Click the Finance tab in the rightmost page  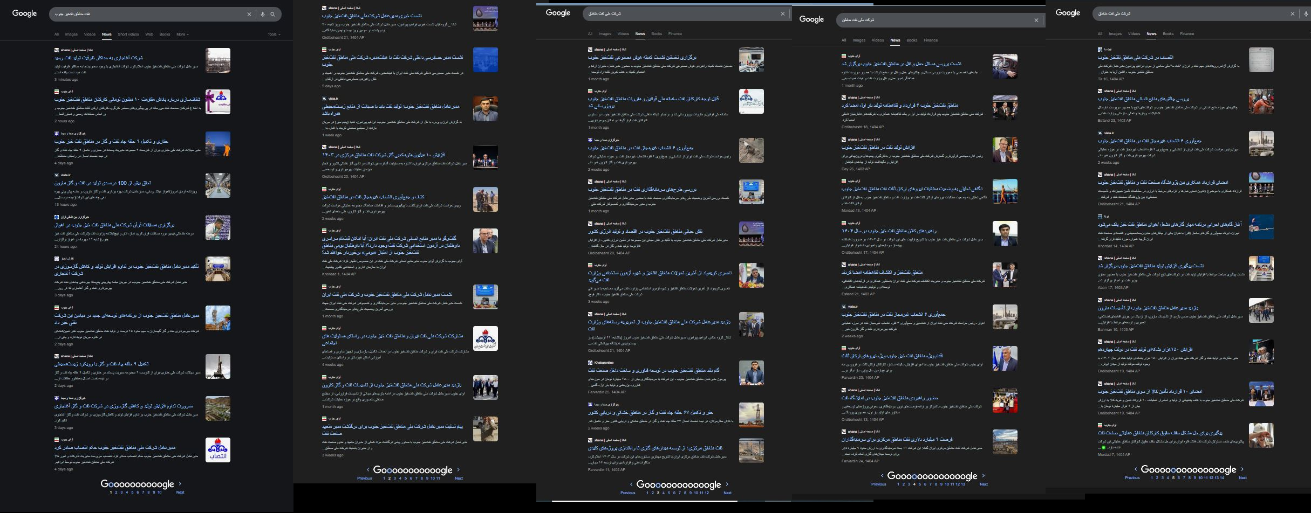pyautogui.click(x=1187, y=34)
